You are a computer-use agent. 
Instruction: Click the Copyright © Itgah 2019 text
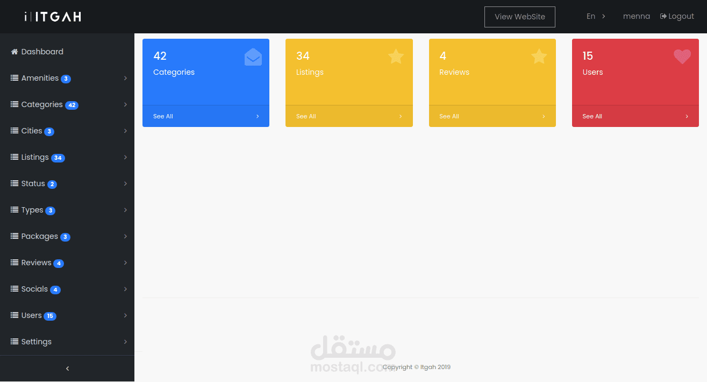(x=417, y=367)
